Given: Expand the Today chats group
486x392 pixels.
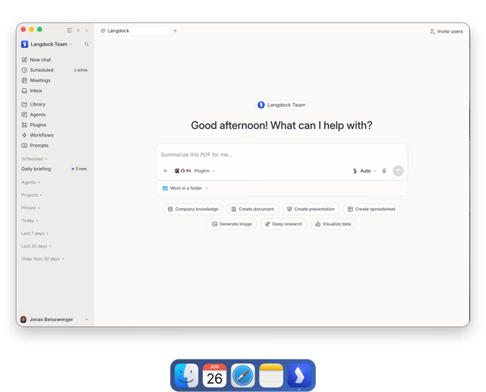Looking at the screenshot, I should coord(30,220).
